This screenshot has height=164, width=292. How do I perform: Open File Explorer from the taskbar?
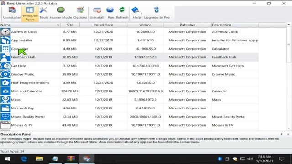click(40, 159)
